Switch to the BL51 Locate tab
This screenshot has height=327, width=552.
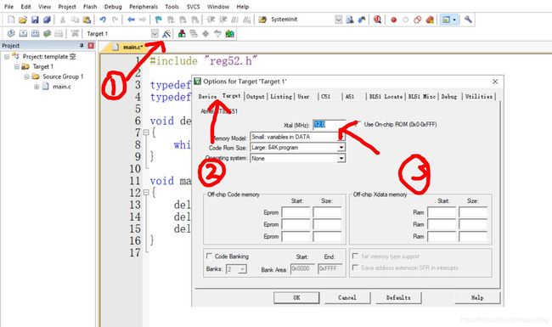pos(386,97)
